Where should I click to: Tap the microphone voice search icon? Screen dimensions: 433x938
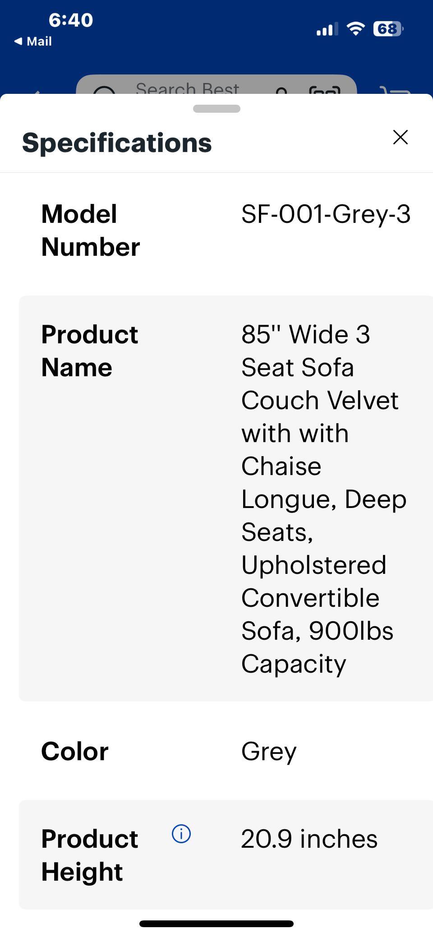pos(281,91)
